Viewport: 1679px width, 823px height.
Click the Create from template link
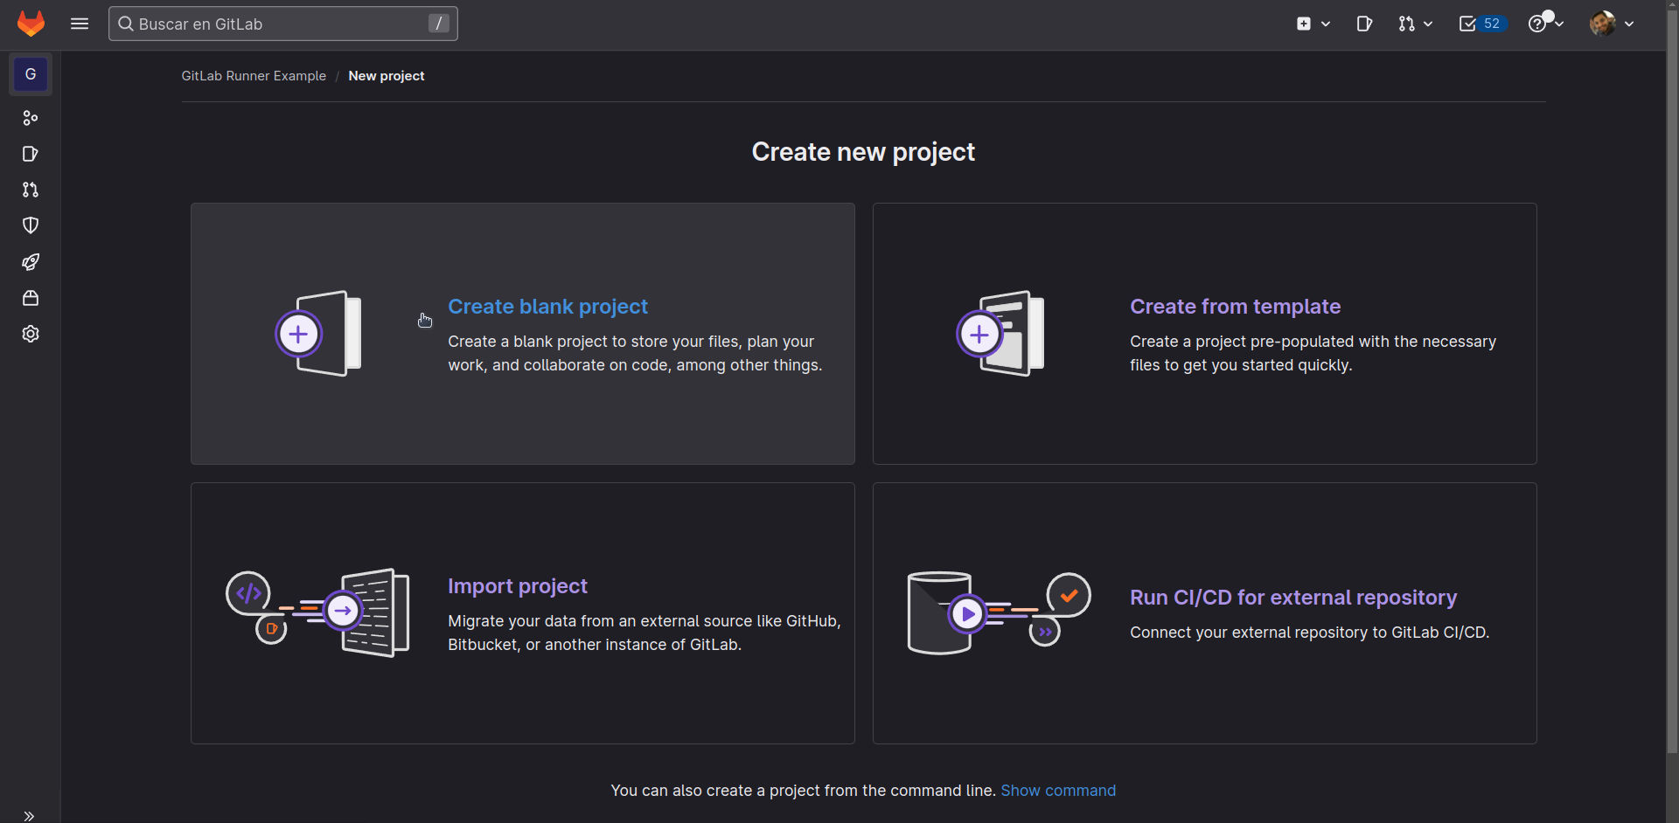[x=1235, y=307]
